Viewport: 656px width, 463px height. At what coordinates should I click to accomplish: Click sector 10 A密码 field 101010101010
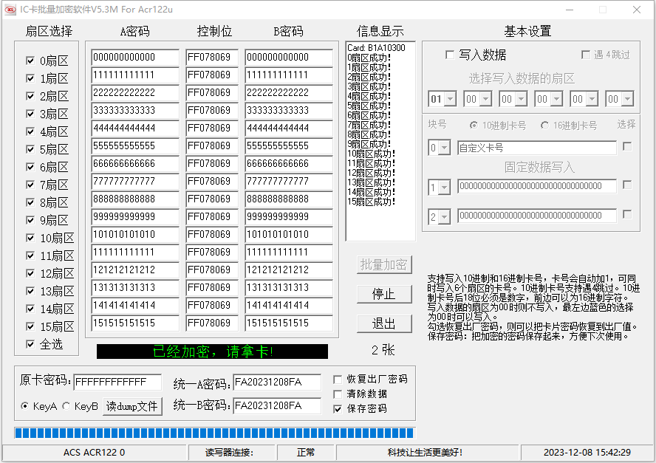tap(135, 235)
